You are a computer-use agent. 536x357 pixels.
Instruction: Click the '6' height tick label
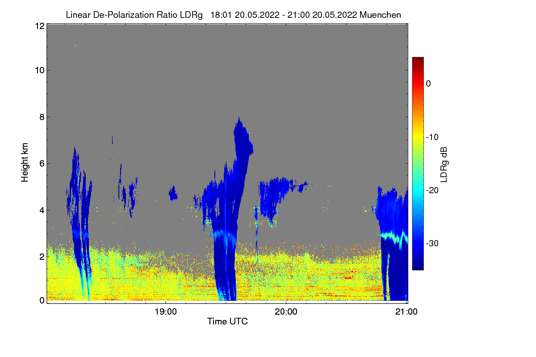point(41,163)
